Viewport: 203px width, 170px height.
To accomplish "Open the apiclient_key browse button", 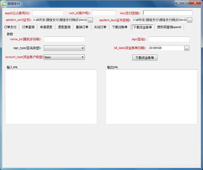I will pyautogui.click(x=190, y=20).
